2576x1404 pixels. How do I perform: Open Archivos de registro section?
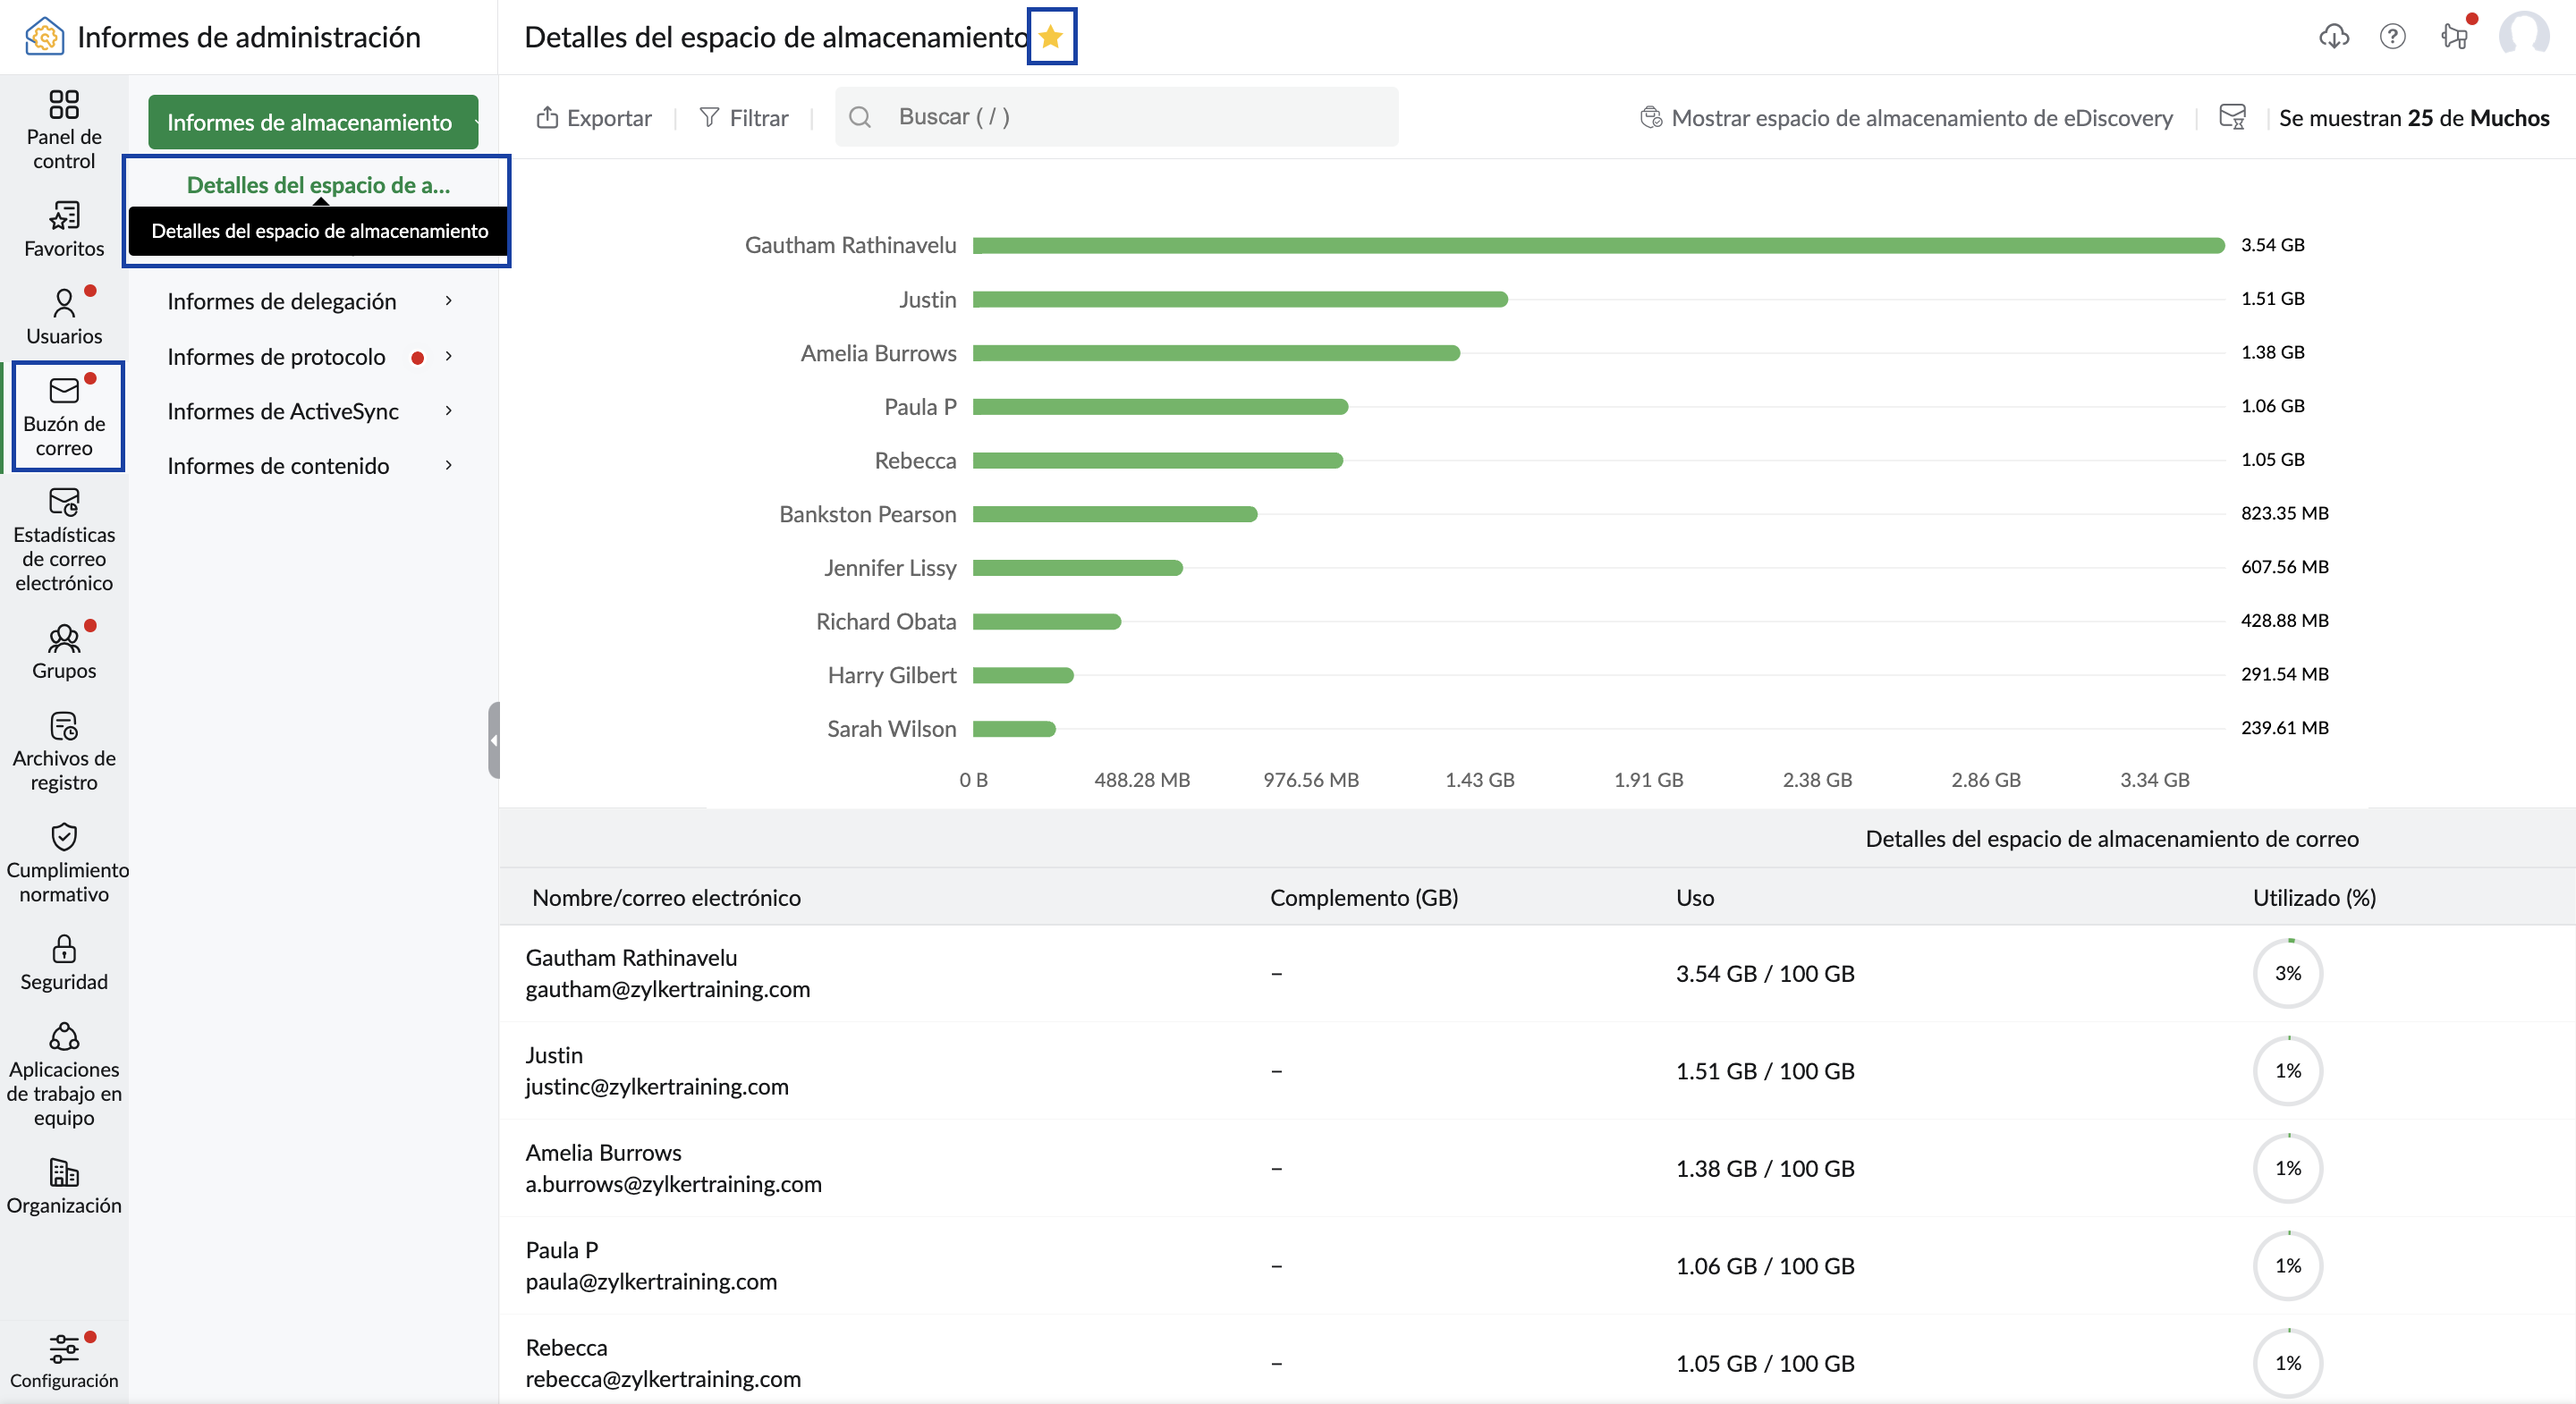[x=64, y=750]
